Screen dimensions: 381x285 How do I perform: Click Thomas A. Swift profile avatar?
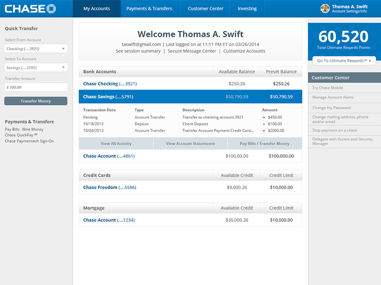coord(325,9)
